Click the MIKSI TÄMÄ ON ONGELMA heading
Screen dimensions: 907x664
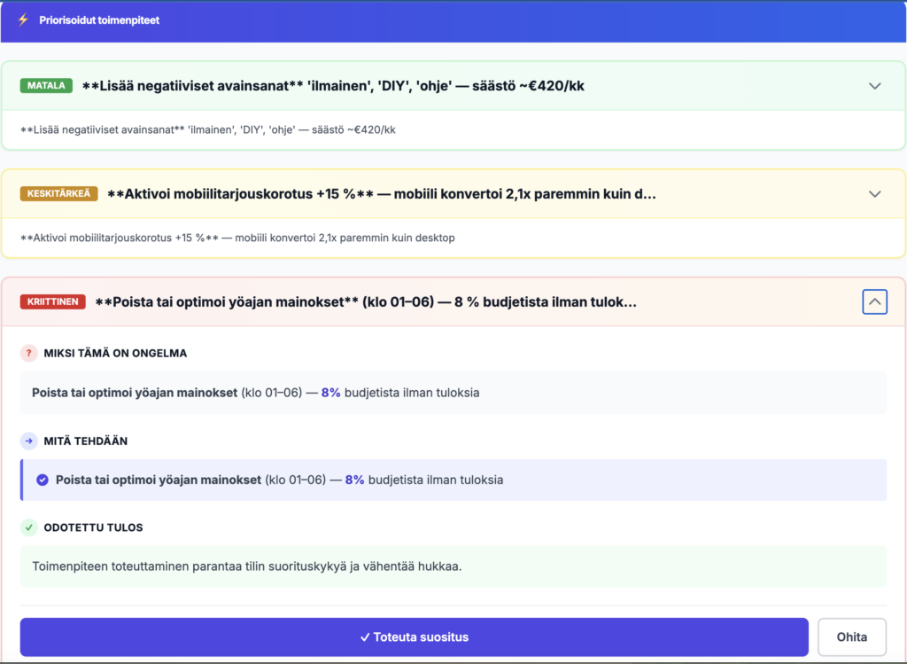point(115,353)
